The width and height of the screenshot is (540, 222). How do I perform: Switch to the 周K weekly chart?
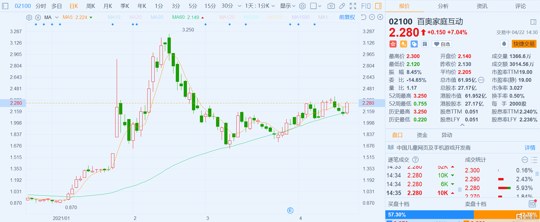click(91, 6)
